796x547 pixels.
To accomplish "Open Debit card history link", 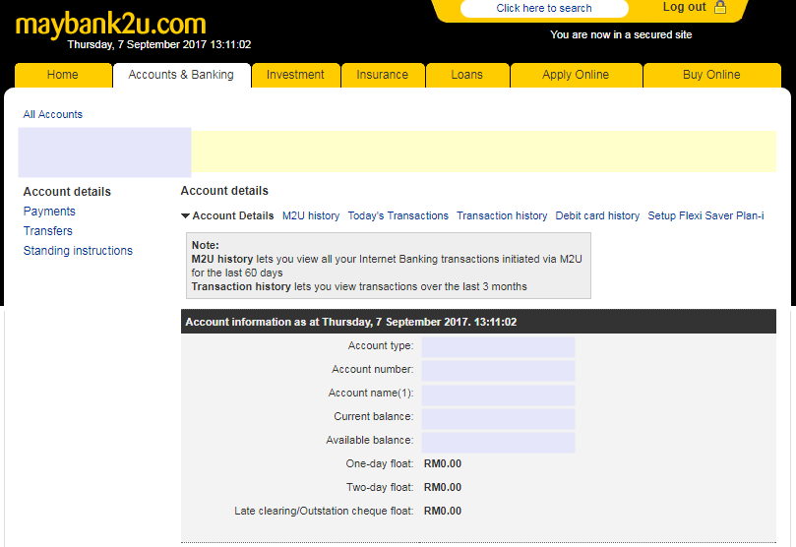I will tap(597, 216).
